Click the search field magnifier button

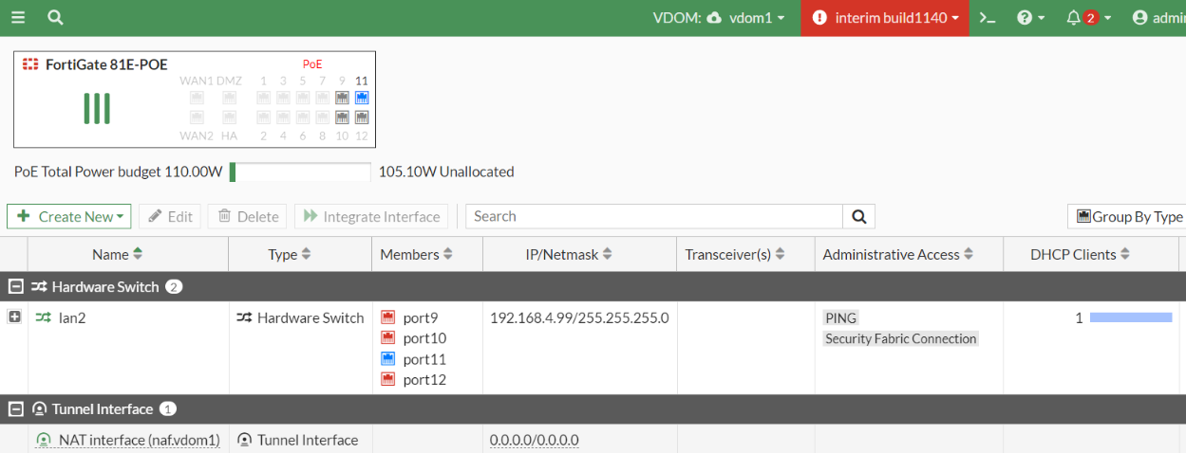tap(858, 217)
